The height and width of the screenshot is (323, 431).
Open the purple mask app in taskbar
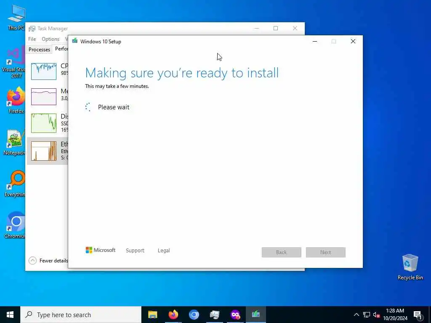pos(235,315)
